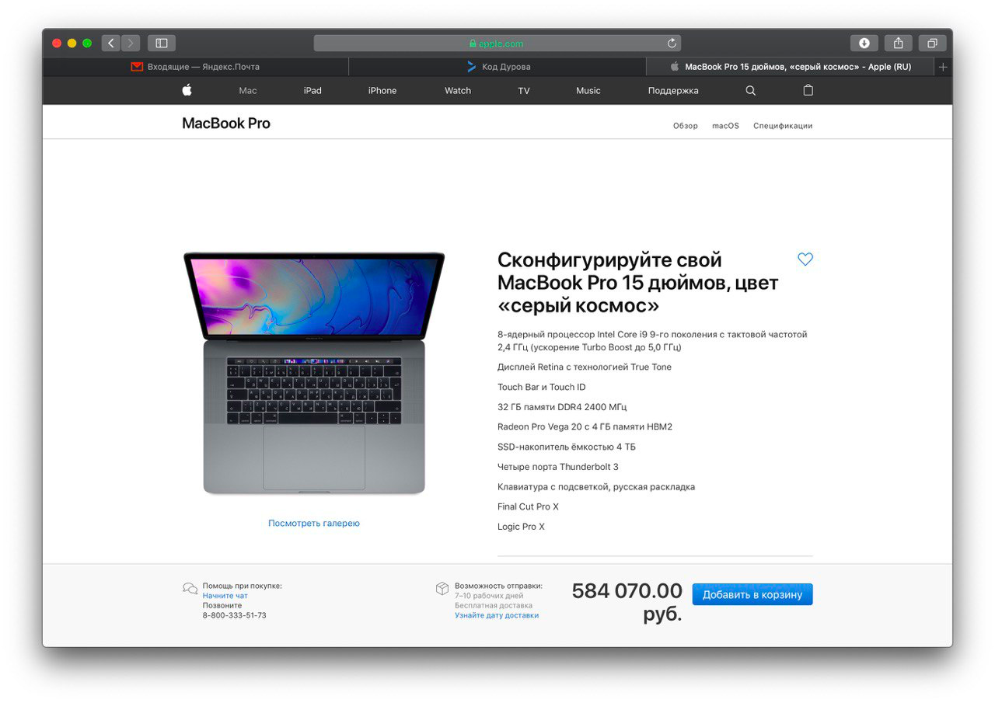Image resolution: width=995 pixels, height=703 pixels.
Task: Click the Apple logo in the site navigation
Action: [x=187, y=90]
